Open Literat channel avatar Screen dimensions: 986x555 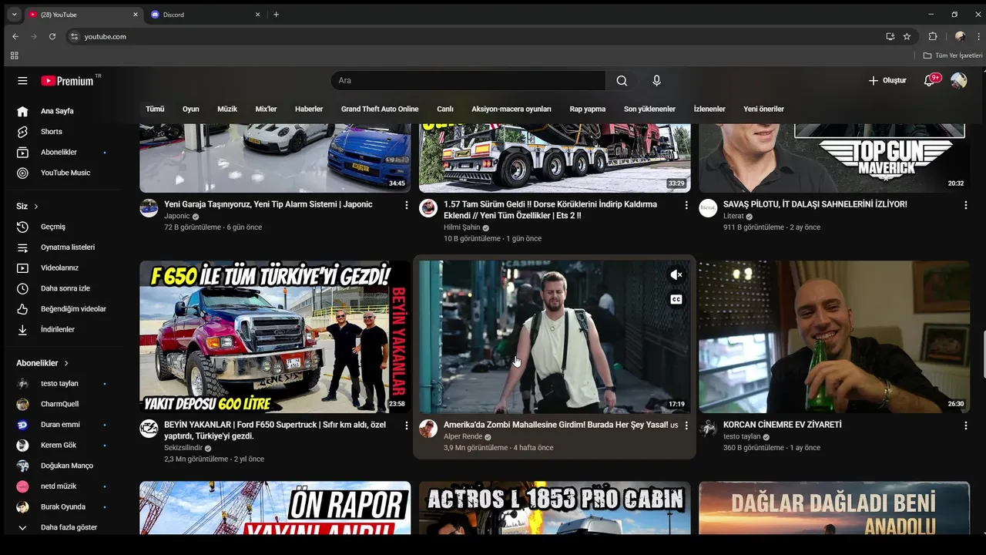(x=708, y=208)
